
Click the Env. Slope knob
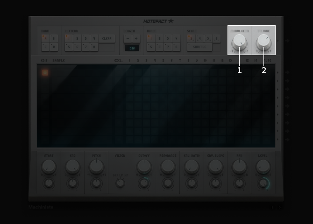coord(215,167)
